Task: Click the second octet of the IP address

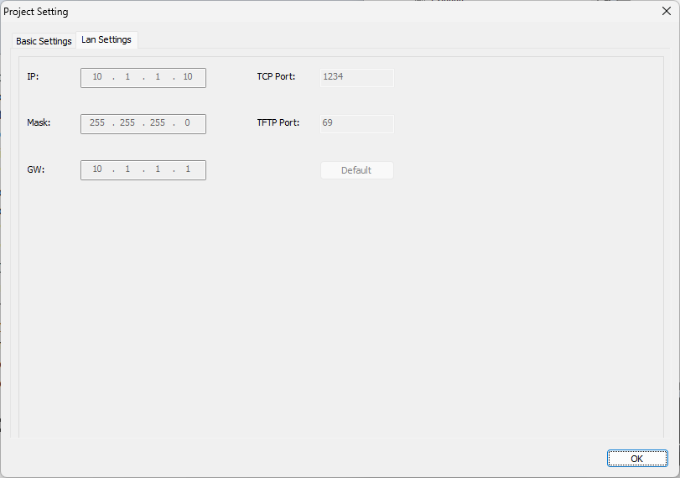Action: (x=127, y=77)
